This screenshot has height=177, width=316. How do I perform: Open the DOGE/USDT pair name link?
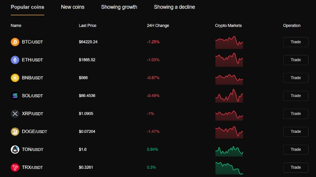[34, 132]
